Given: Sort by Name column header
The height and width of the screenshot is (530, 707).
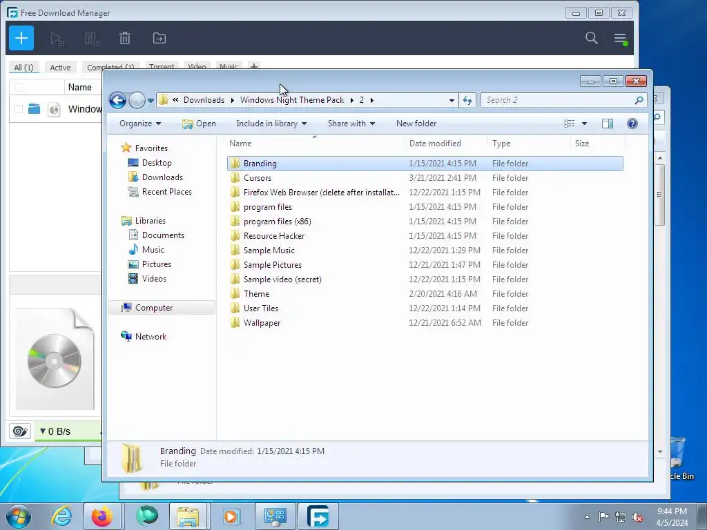Looking at the screenshot, I should pyautogui.click(x=315, y=144).
